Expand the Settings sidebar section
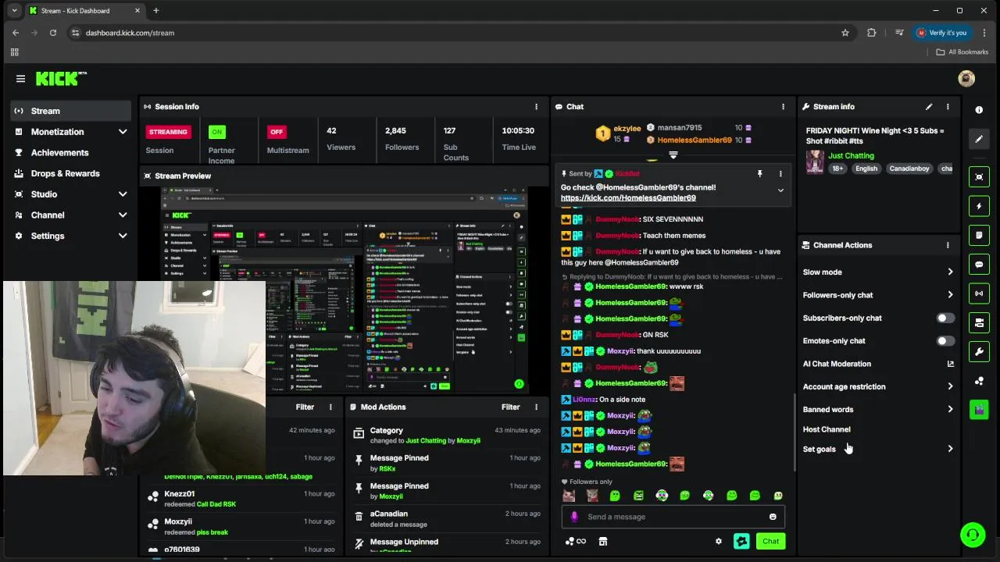The width and height of the screenshot is (1000, 562). [123, 236]
